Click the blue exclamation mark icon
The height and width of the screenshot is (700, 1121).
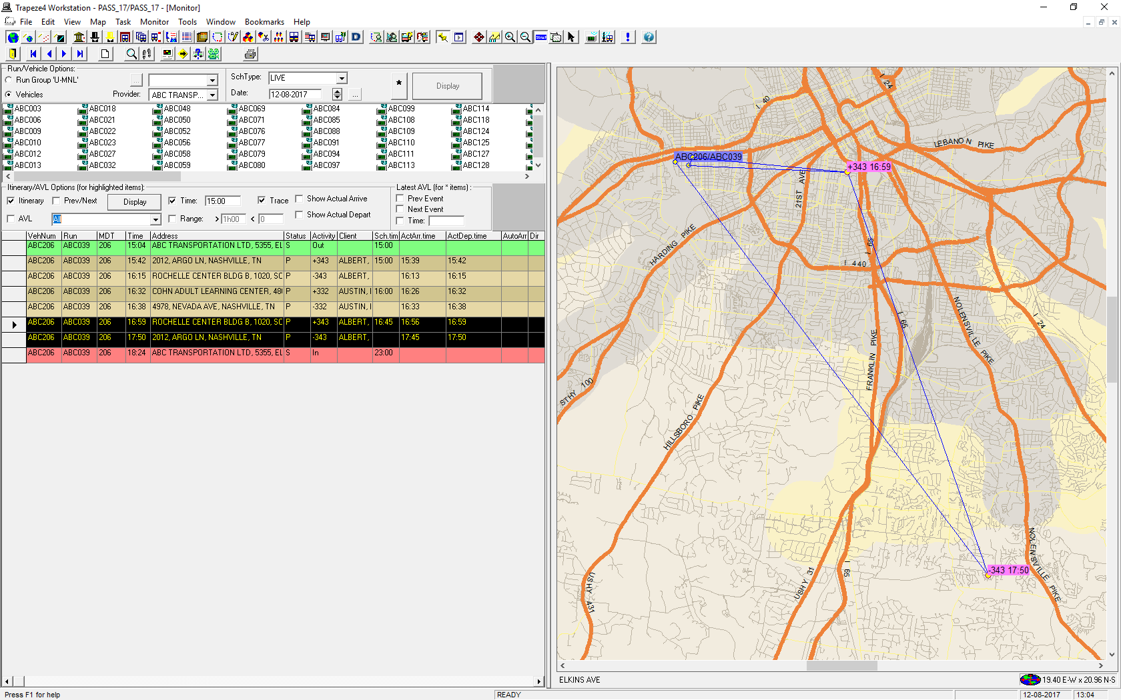click(628, 37)
